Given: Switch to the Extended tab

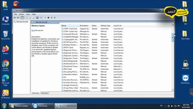Looking at the screenshot, I should [36, 93].
